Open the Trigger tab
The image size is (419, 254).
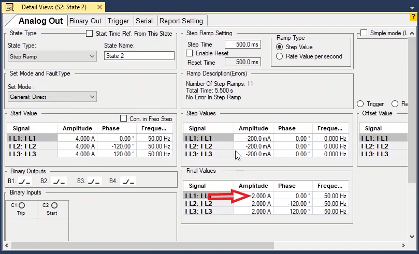(x=119, y=21)
